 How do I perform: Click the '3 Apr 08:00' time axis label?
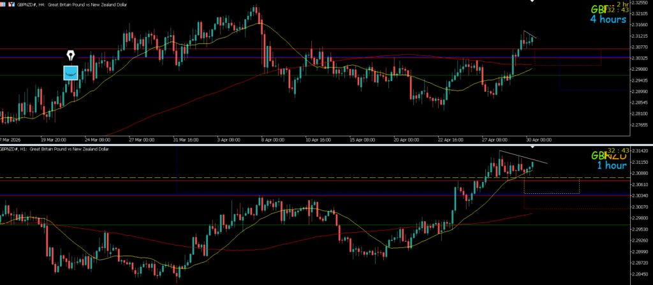[228, 140]
